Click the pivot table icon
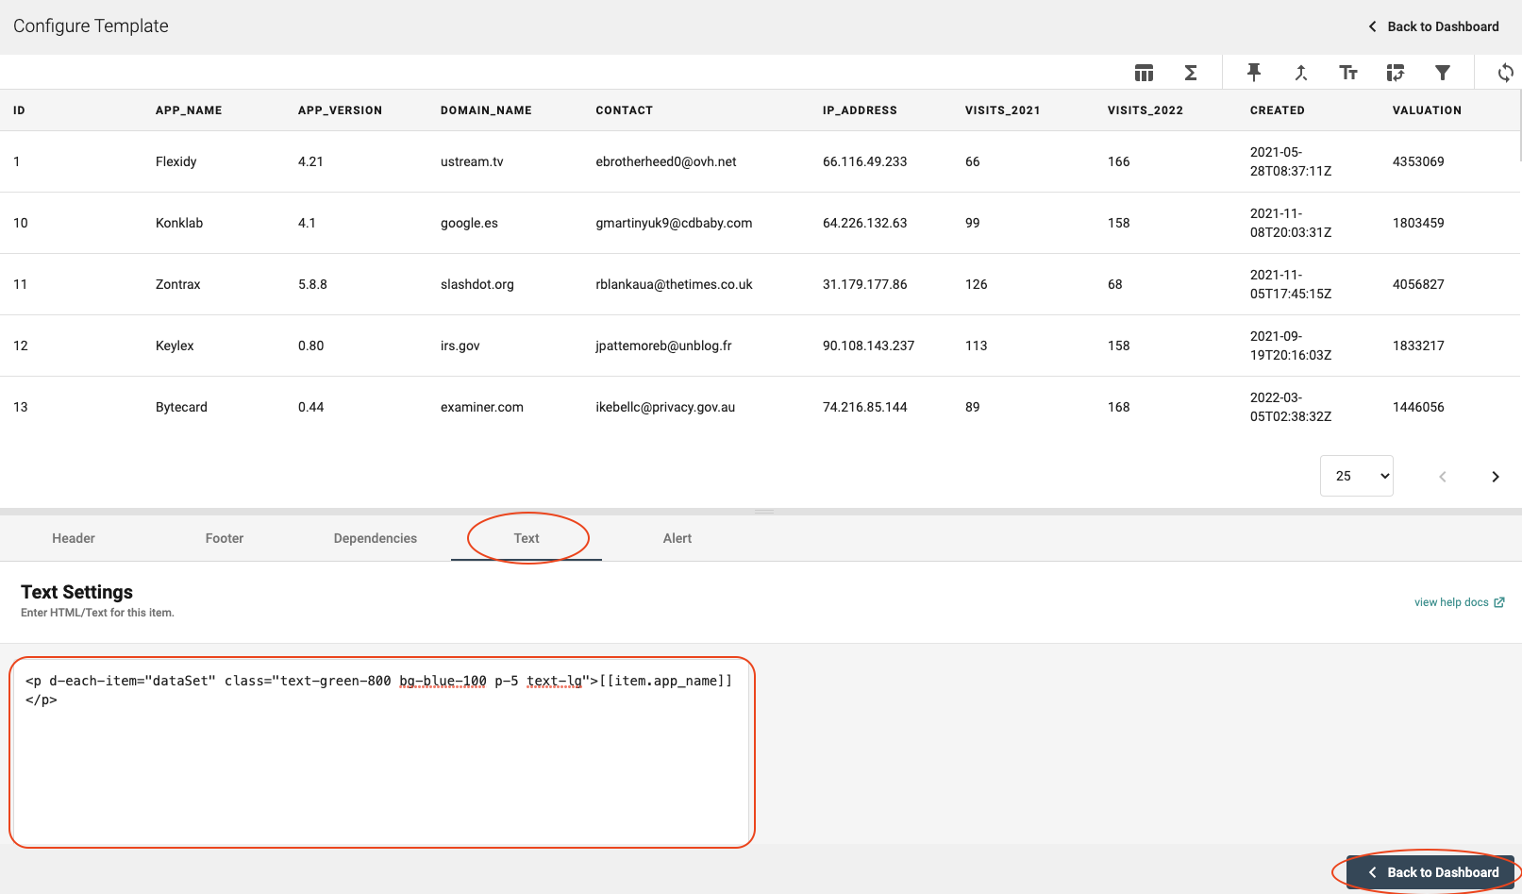1522x894 pixels. [1396, 73]
